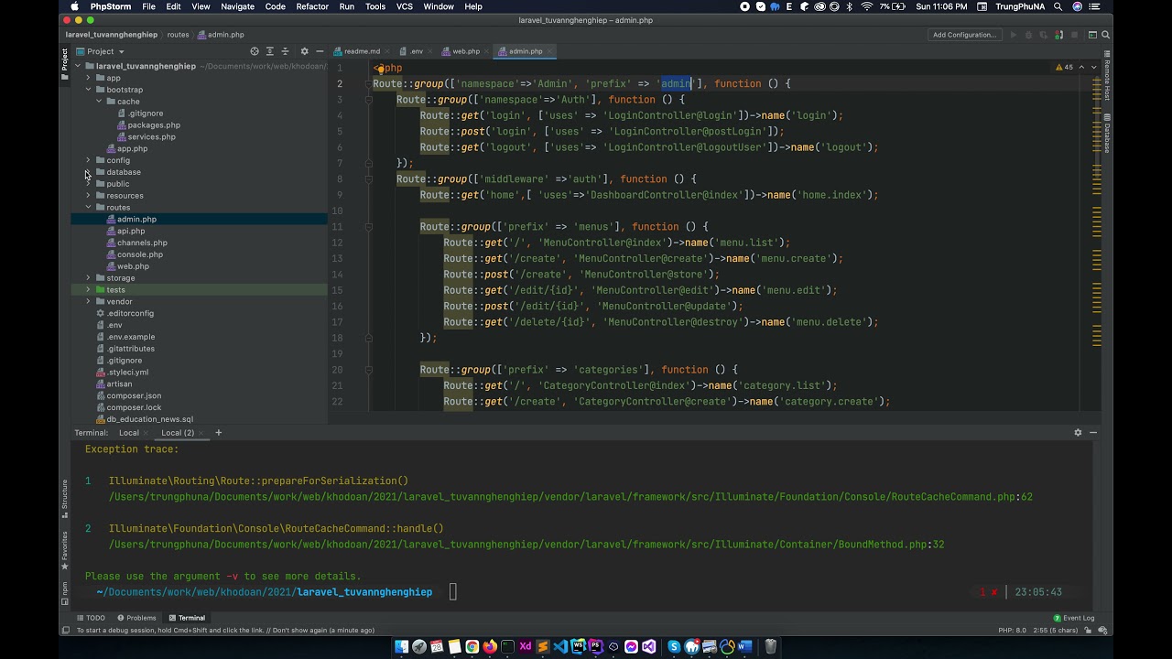Viewport: 1172px width, 659px height.
Task: Collapse the routes folder
Action: [88, 208]
